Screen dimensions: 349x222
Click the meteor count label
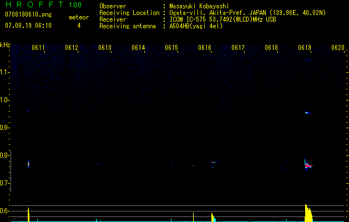pyautogui.click(x=79, y=17)
